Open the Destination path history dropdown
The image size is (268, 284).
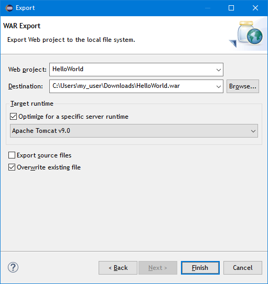pos(219,87)
